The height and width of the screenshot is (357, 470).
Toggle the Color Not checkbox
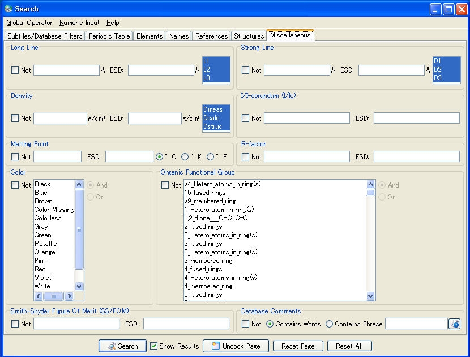tap(15, 185)
